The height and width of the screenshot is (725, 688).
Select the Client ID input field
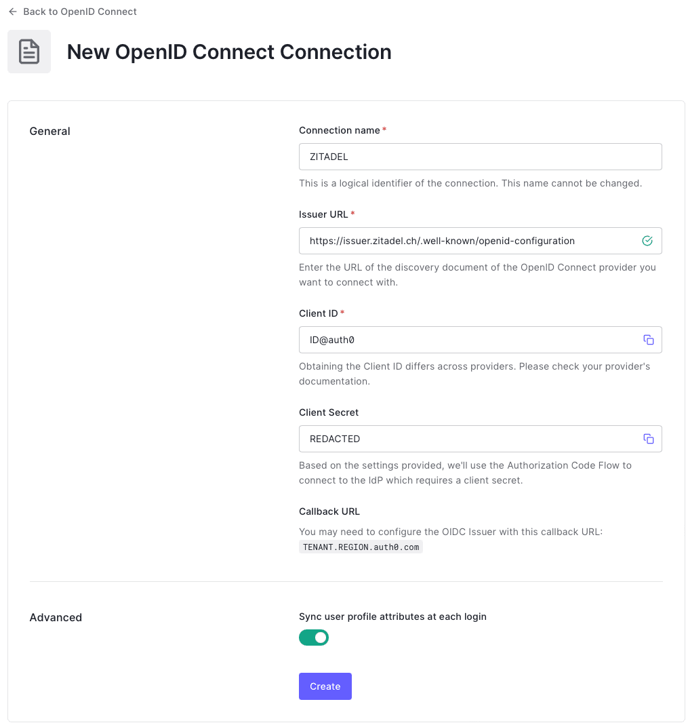pos(468,340)
